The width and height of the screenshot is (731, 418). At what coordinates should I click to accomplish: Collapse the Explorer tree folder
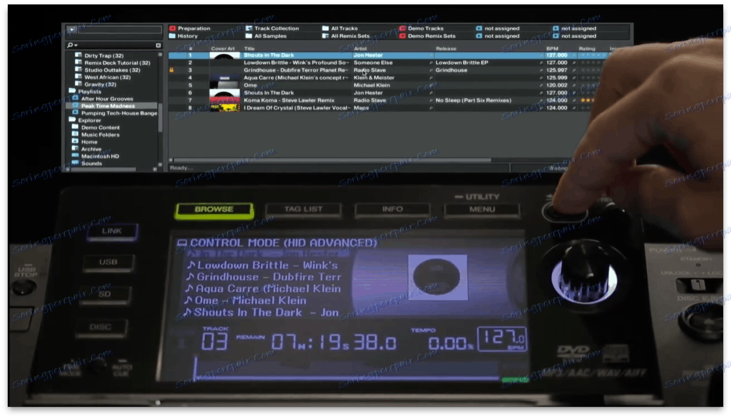tap(72, 120)
